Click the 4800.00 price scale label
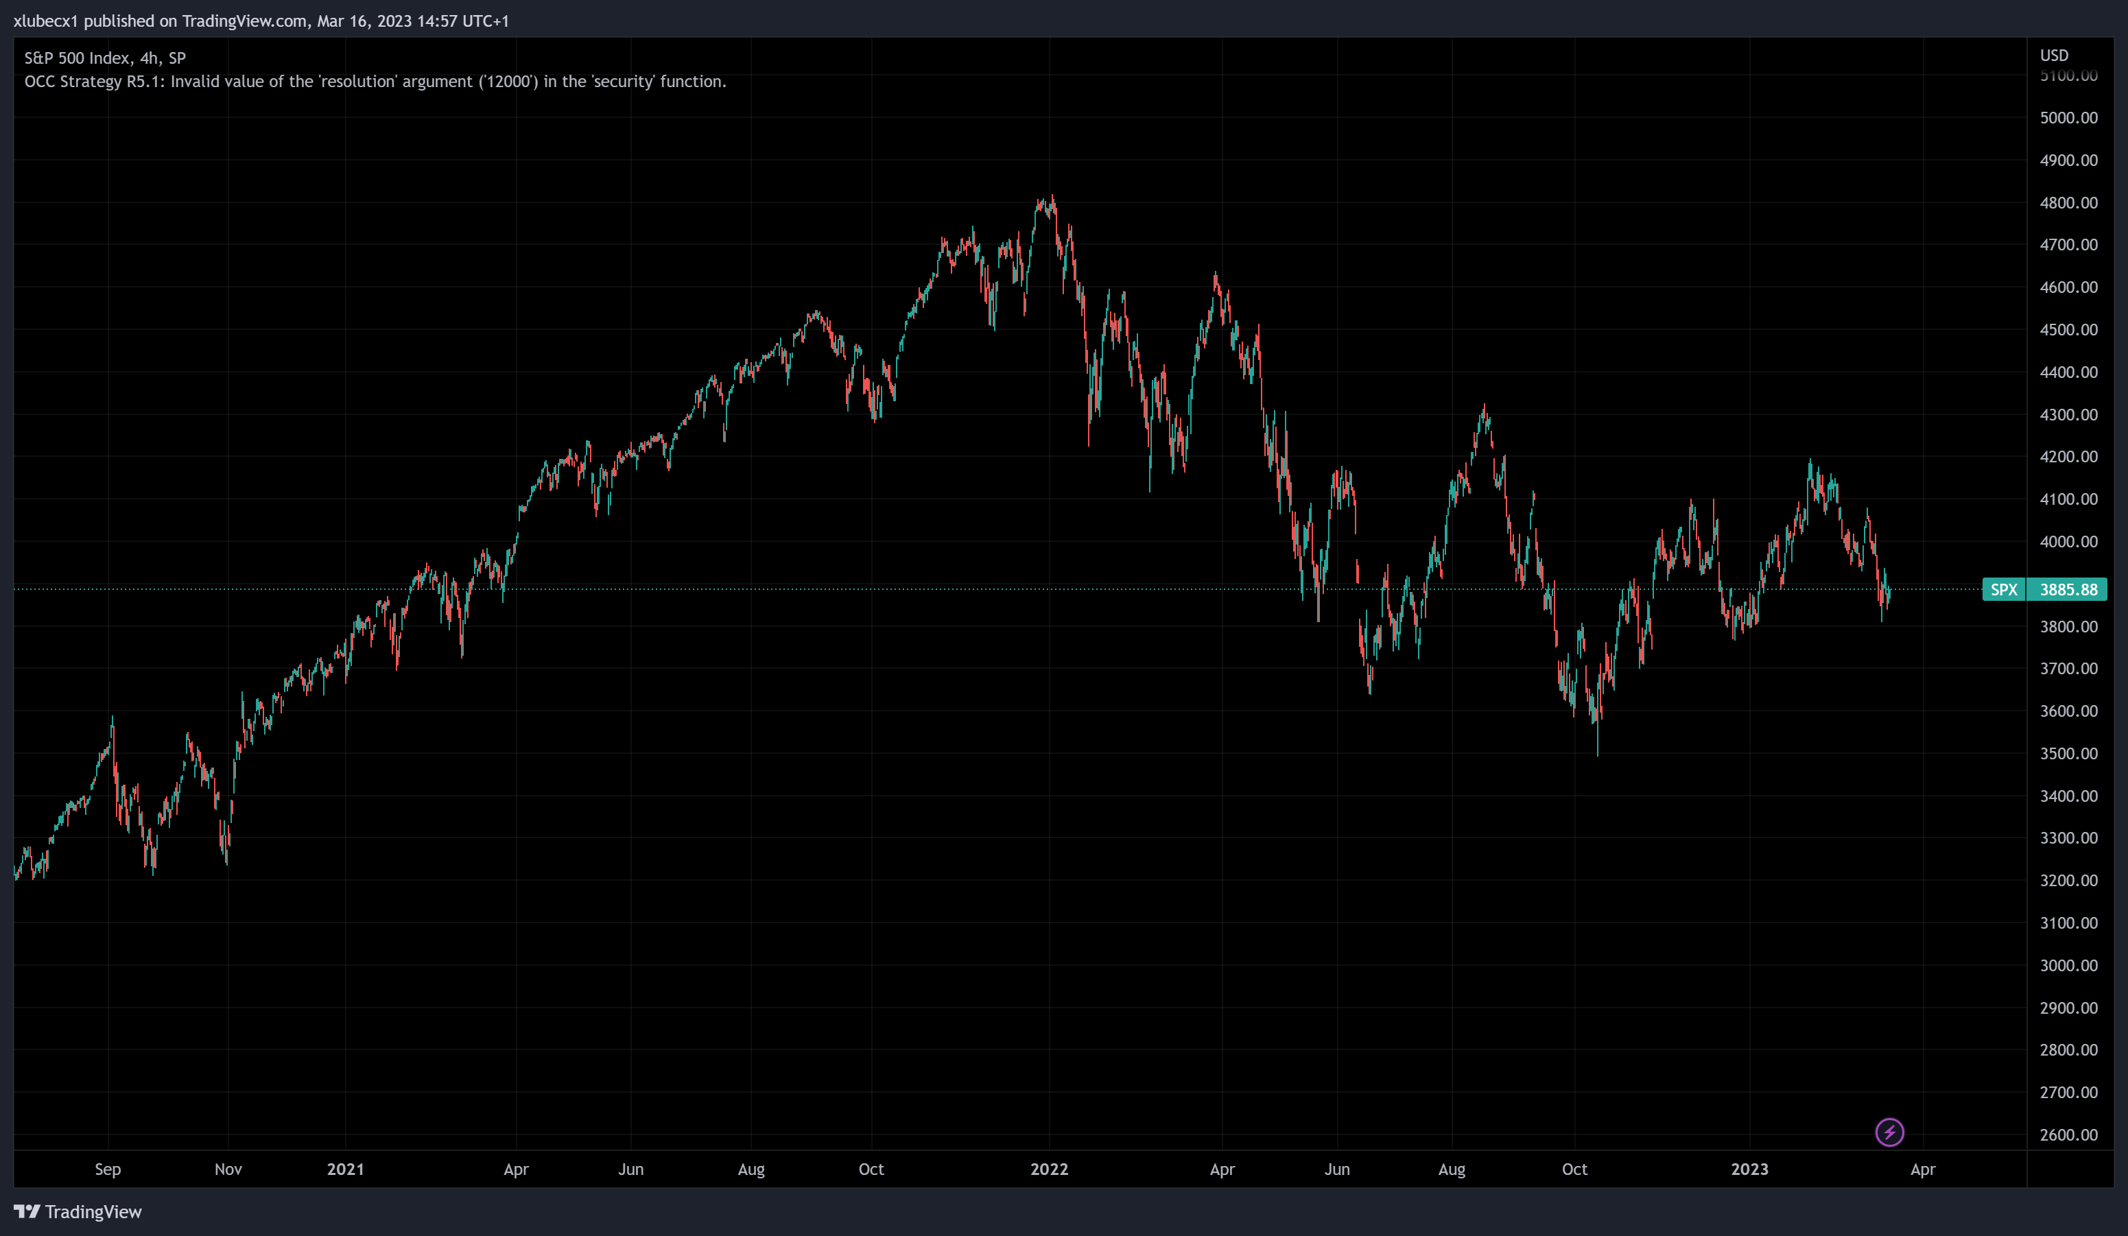 [x=2068, y=202]
